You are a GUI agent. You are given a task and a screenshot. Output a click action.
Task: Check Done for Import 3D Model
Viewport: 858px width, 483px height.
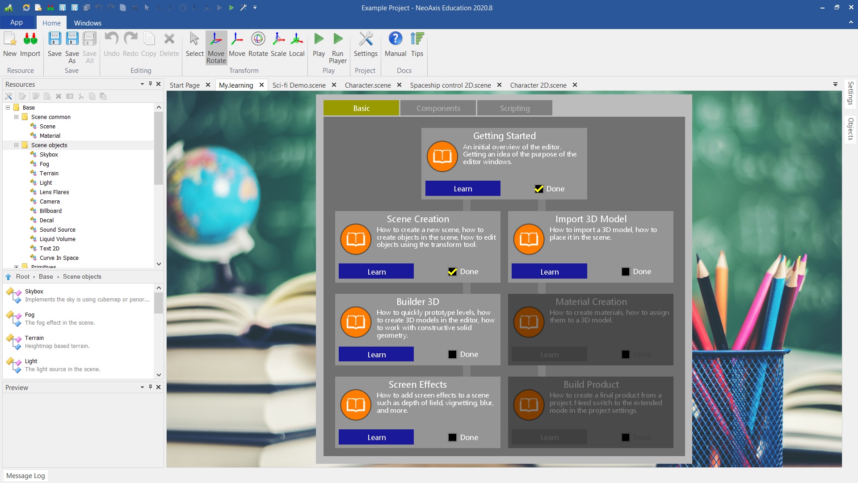point(626,271)
